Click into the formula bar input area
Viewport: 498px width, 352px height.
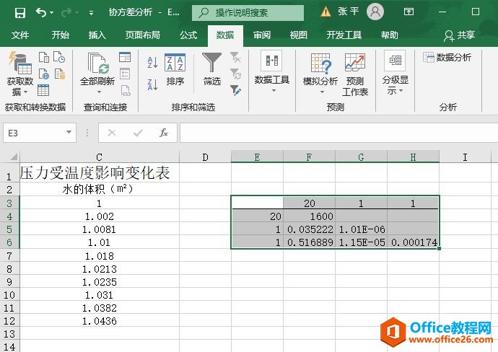(x=338, y=133)
